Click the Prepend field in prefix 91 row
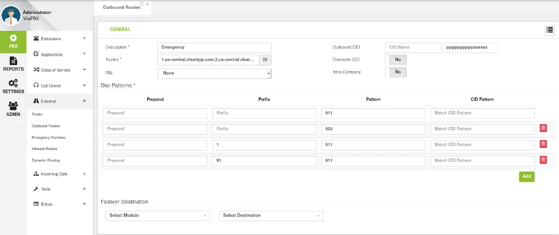 coord(155,161)
